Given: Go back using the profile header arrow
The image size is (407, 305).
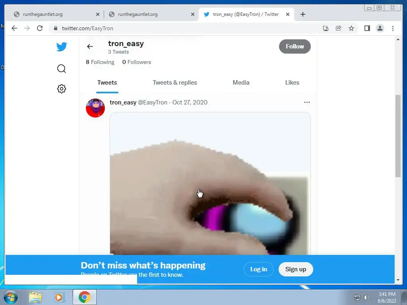Looking at the screenshot, I should [x=90, y=46].
